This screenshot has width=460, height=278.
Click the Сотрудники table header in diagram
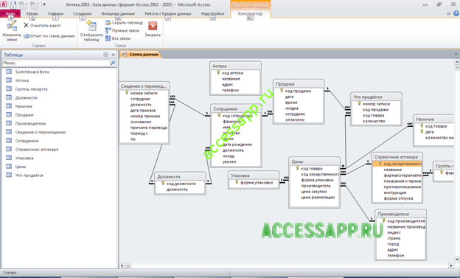click(236, 108)
